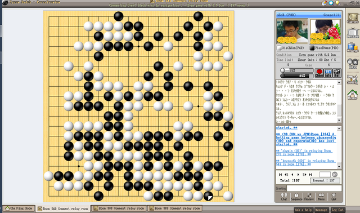This screenshot has height=213, width=360.
Task: Click the Bet chips button
Action: click(337, 73)
